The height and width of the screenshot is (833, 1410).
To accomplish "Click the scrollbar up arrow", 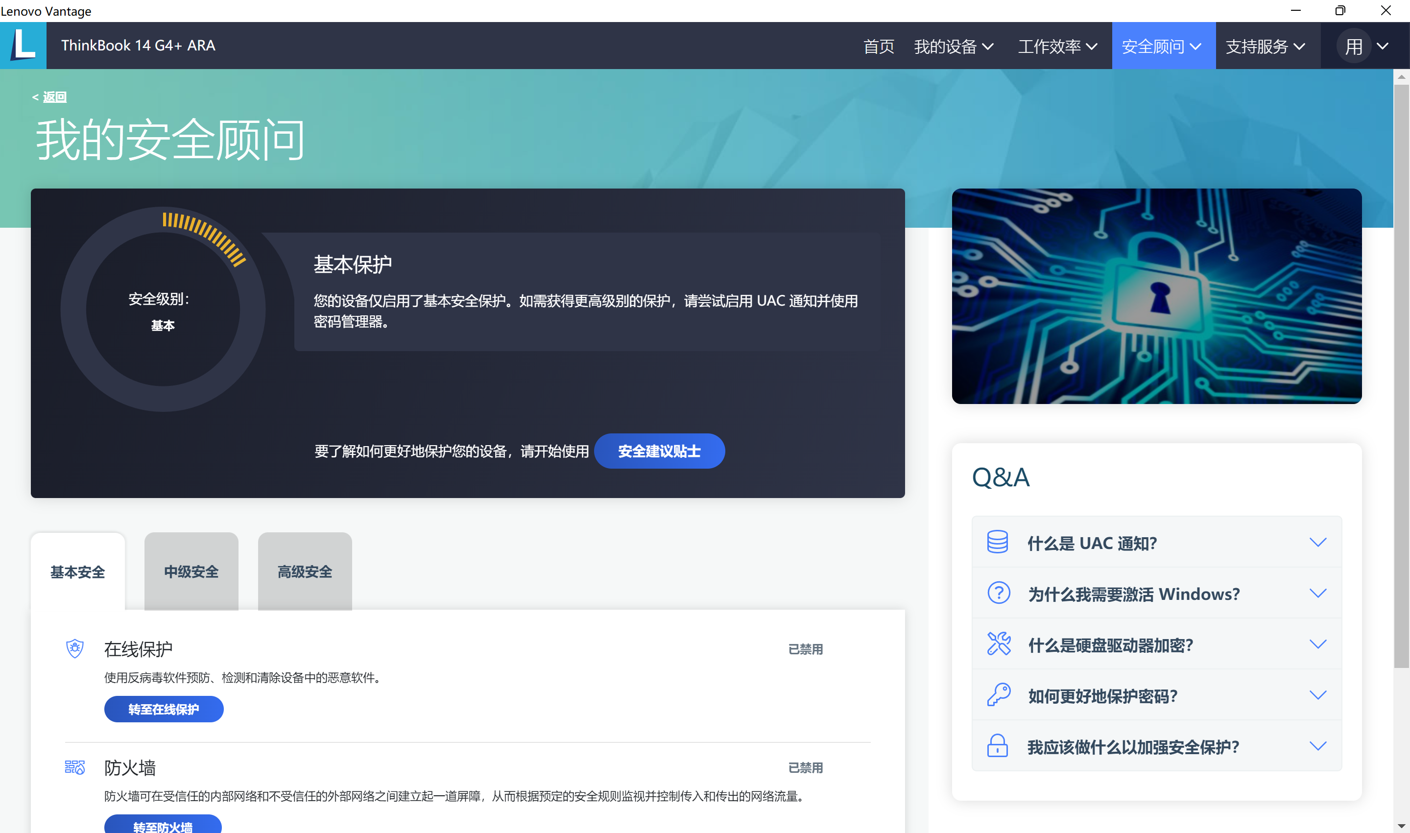I will pyautogui.click(x=1402, y=77).
